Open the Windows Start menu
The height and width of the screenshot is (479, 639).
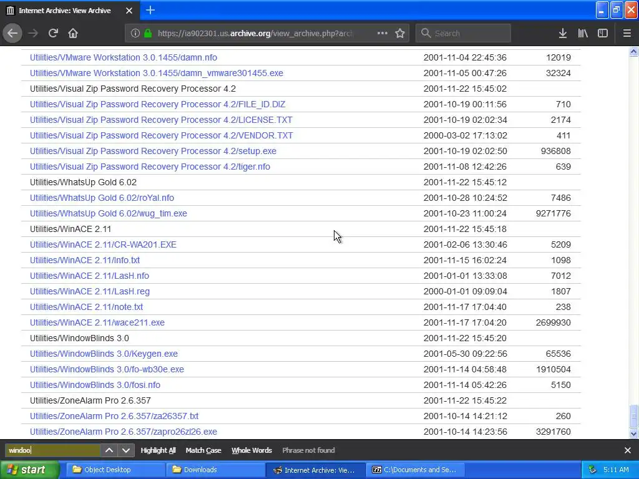tap(29, 470)
